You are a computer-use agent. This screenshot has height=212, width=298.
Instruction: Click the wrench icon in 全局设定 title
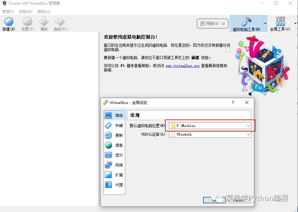pyautogui.click(x=105, y=102)
